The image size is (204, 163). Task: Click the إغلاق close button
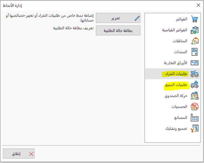tap(19, 153)
